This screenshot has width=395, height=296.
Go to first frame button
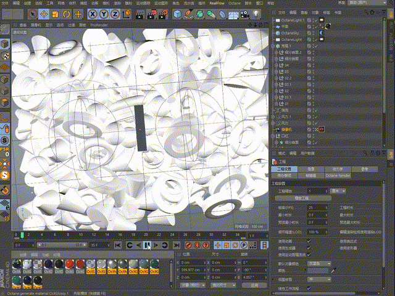[x=118, y=245]
